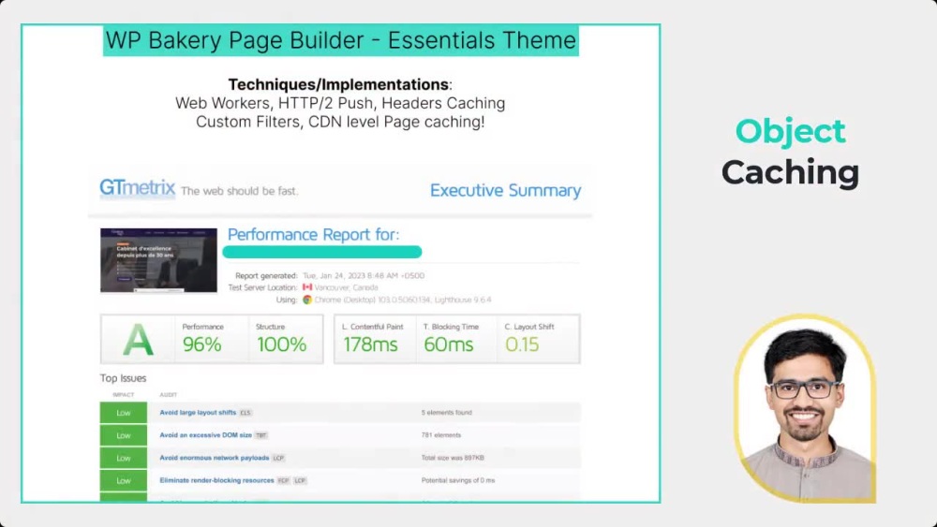The image size is (937, 527).
Task: Click the TBT tag on DOM size row
Action: coord(261,435)
